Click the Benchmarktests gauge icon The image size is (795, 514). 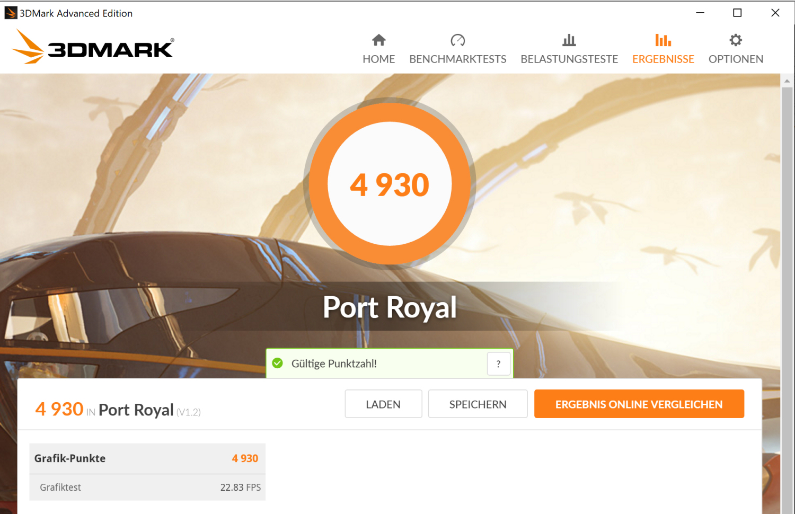pos(457,40)
